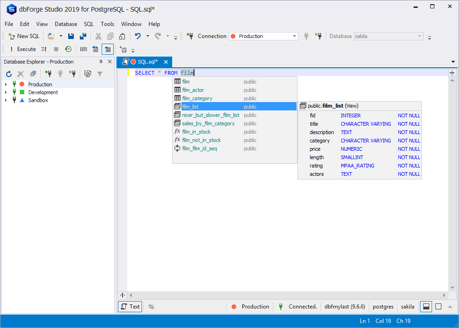The width and height of the screenshot is (459, 328).
Task: Click the New SQL button
Action: click(x=24, y=36)
